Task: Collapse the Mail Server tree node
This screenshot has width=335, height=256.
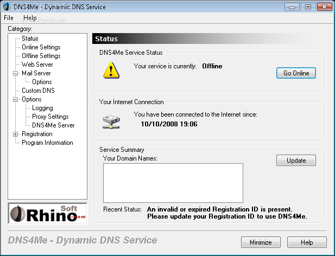Action: [x=15, y=73]
